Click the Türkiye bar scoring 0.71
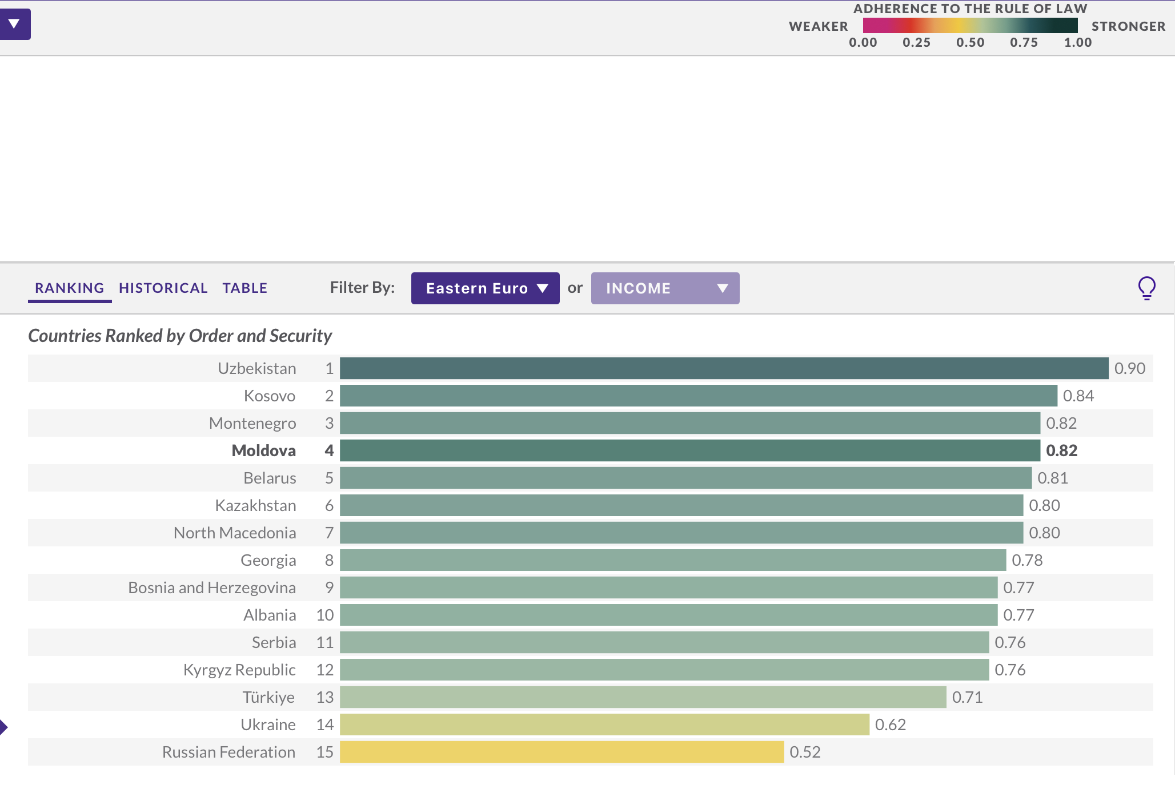This screenshot has height=801, width=1175. click(643, 697)
